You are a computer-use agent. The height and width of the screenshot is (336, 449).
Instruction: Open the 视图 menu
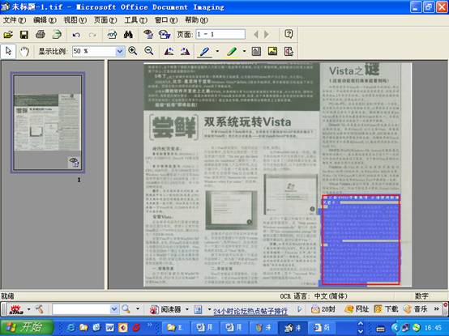click(x=75, y=20)
